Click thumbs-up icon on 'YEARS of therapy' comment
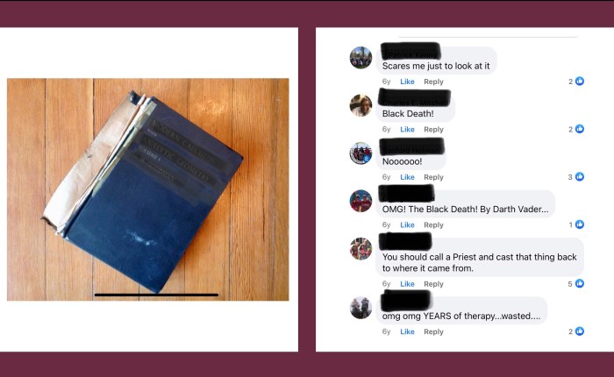Screen dimensions: 614x377 click(580, 331)
